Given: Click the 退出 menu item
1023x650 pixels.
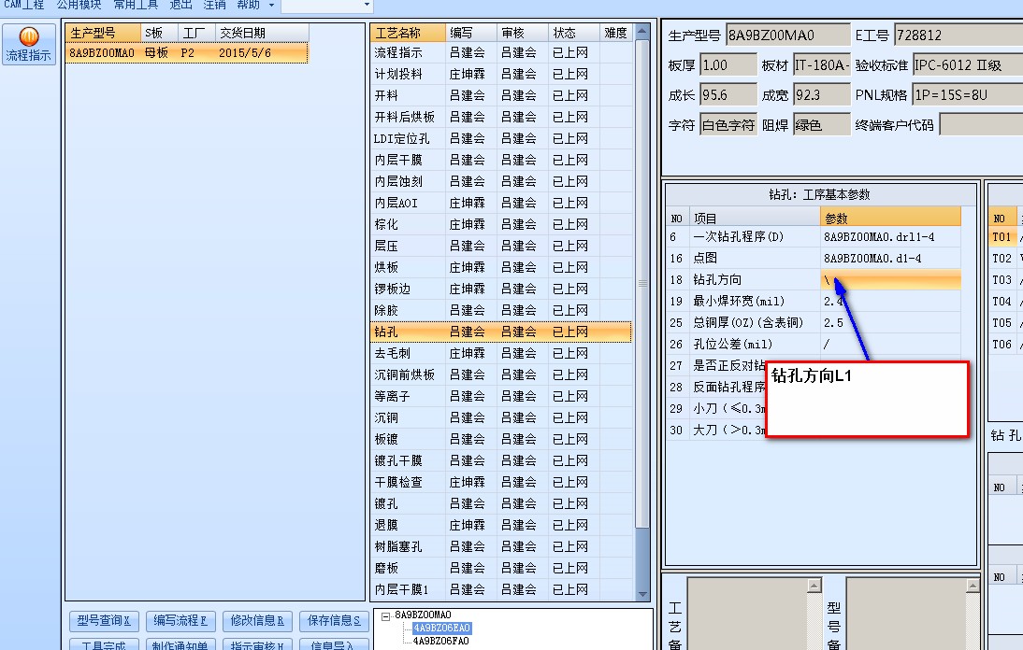Looking at the screenshot, I should 180,6.
